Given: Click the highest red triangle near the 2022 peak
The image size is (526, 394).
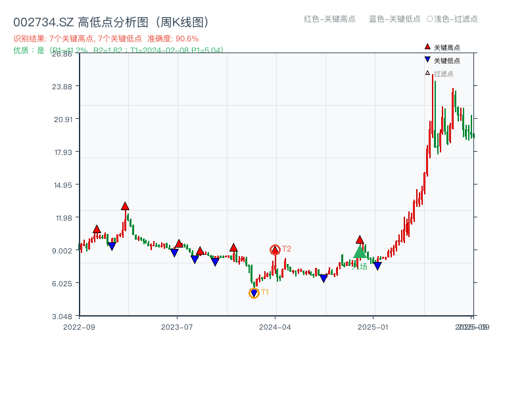Looking at the screenshot, I should click(125, 205).
